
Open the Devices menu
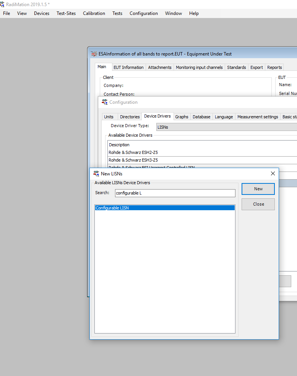click(42, 13)
